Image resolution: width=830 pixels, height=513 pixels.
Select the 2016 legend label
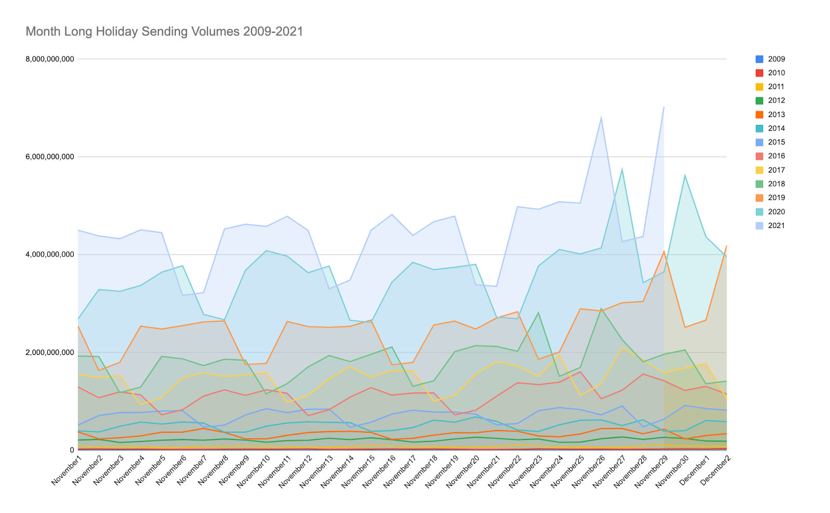776,156
